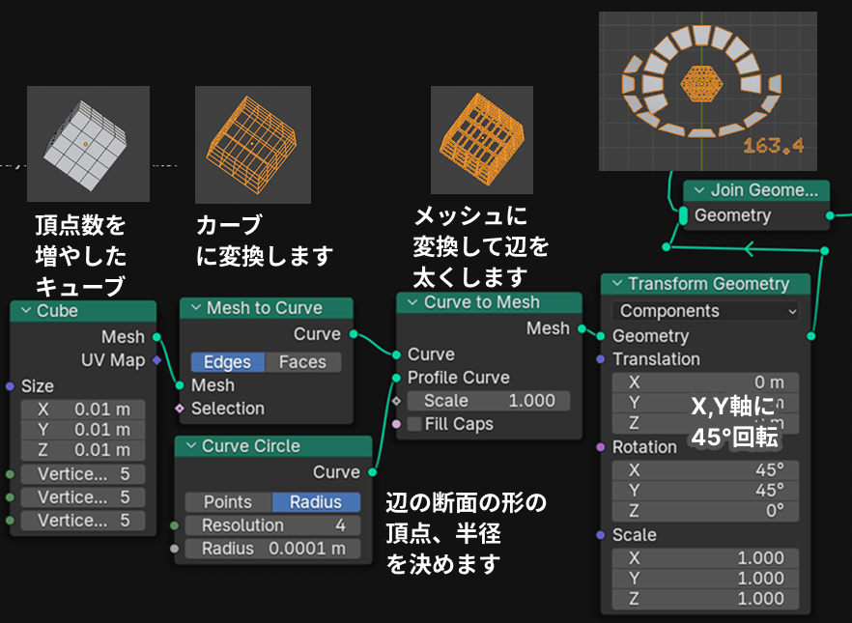Collapse the Transform Geometry node header
The width and height of the screenshot is (852, 623).
pyautogui.click(x=615, y=285)
